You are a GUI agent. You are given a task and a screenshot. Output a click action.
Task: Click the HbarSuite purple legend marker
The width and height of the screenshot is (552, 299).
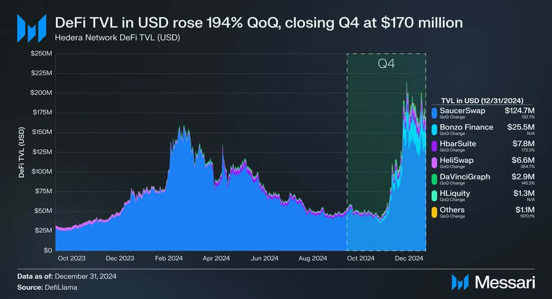(434, 146)
